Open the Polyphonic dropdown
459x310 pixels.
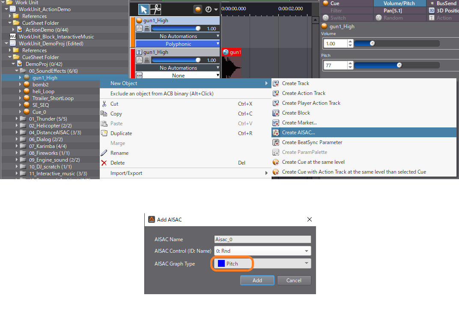pos(178,44)
